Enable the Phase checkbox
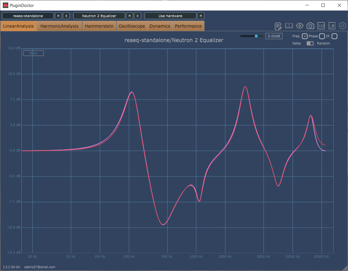Image resolution: width=348 pixels, height=271 pixels. pyautogui.click(x=322, y=36)
